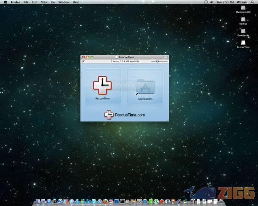The image size is (258, 206).
Task: Open the Trash in the Dock
Action: pyautogui.click(x=221, y=201)
